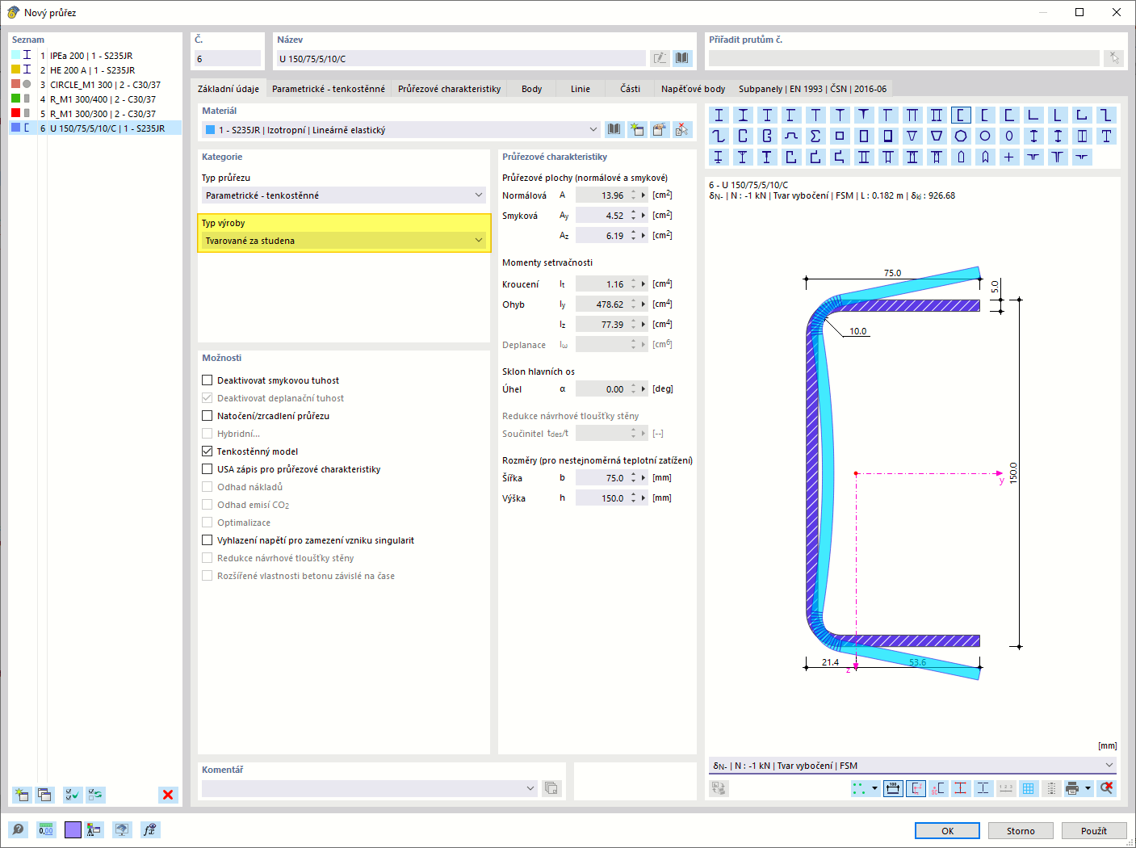Click the OK button
The height and width of the screenshot is (848, 1136).
click(947, 830)
